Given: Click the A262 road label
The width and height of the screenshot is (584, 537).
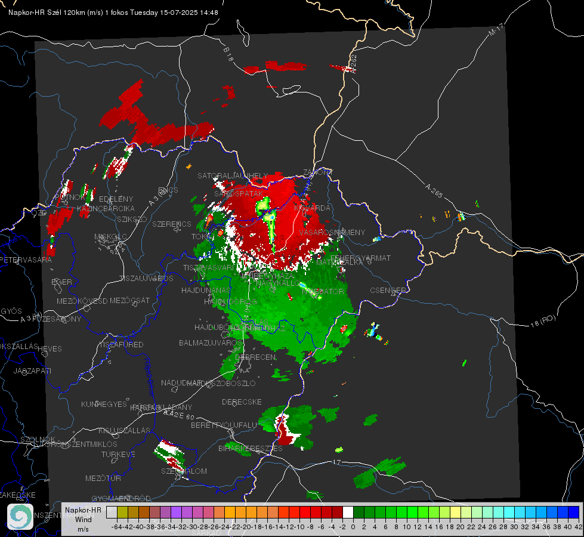Looking at the screenshot, I should (x=354, y=64).
